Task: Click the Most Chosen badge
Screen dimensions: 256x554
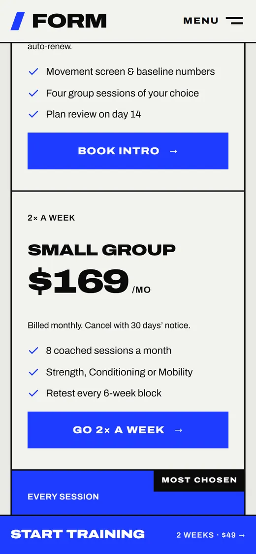Action: coord(199,480)
